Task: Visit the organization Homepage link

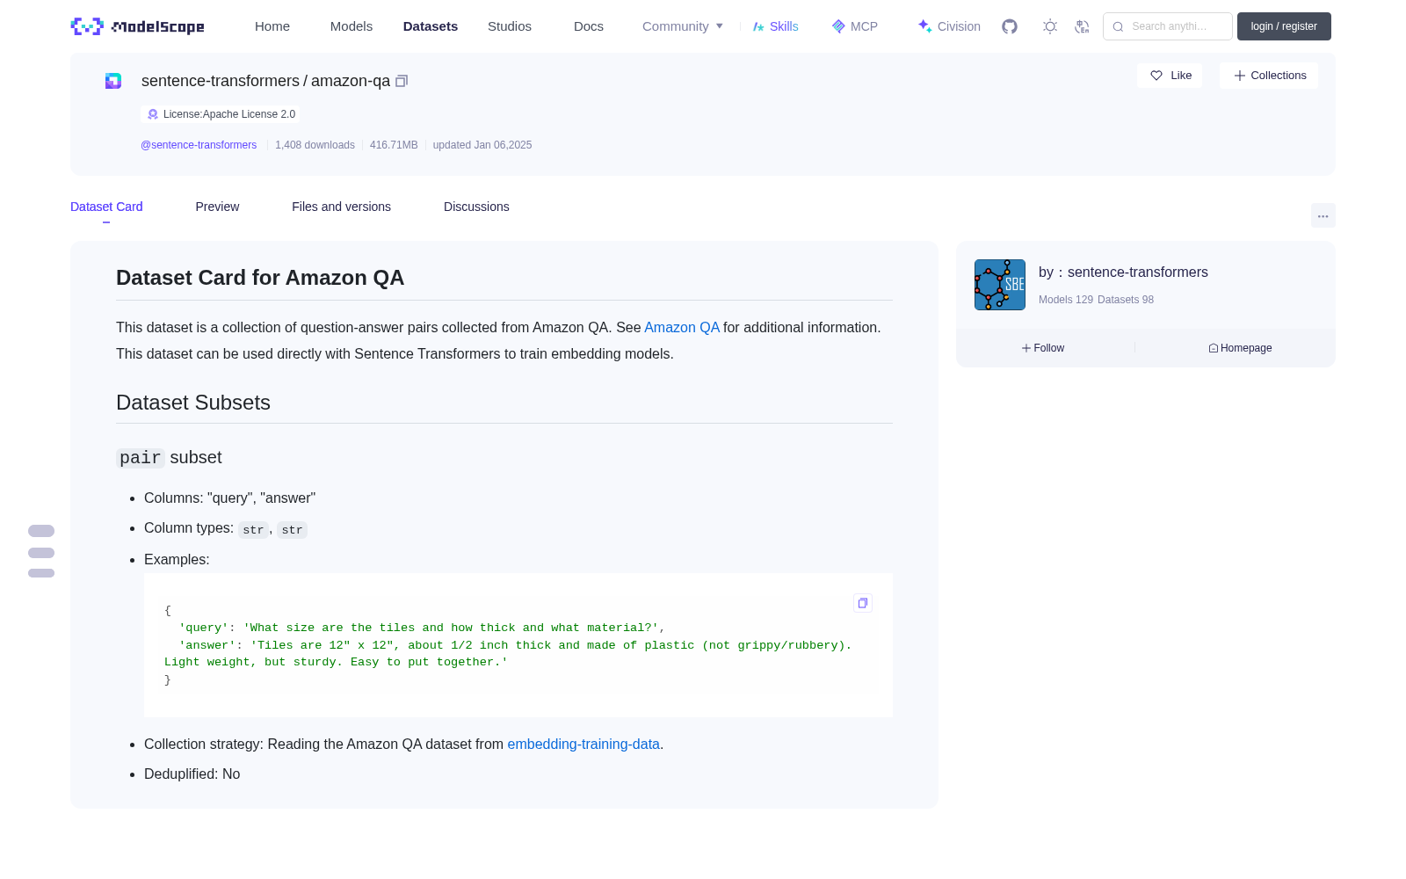Action: [1240, 348]
